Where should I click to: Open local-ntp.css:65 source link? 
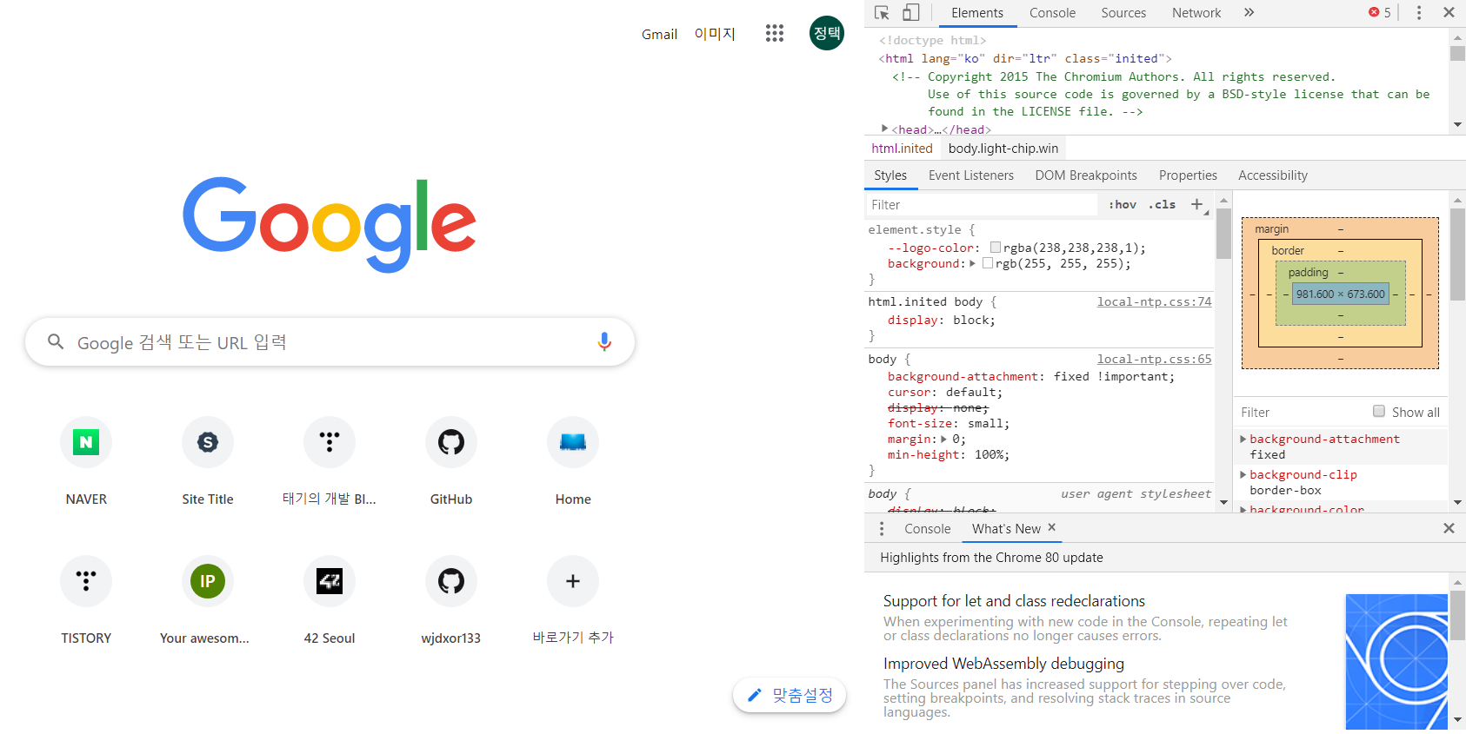[1154, 359]
